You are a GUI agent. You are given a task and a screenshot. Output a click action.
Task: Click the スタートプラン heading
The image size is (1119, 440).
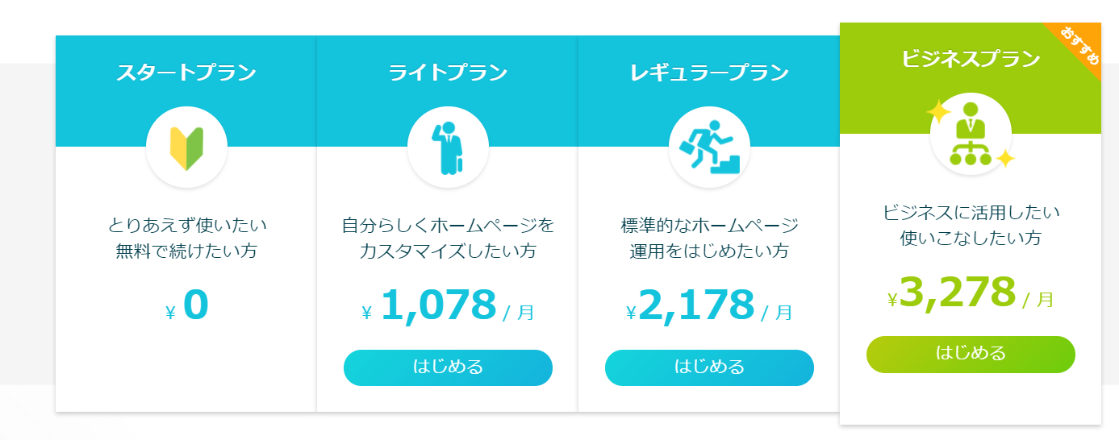186,73
